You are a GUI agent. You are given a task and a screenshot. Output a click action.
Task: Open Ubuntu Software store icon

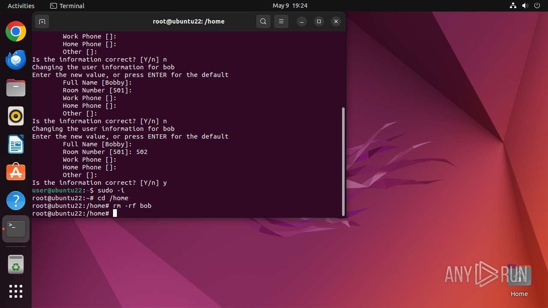[16, 172]
